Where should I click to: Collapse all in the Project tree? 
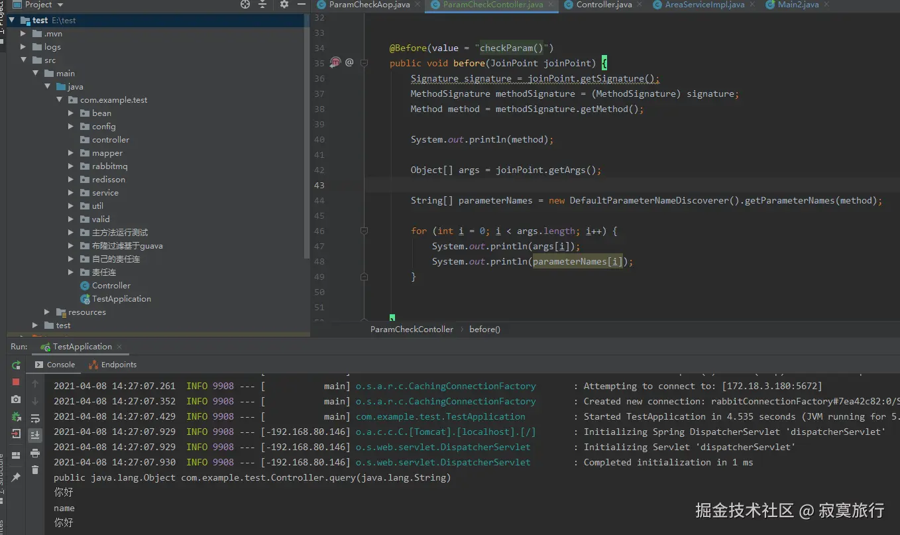[x=262, y=5]
